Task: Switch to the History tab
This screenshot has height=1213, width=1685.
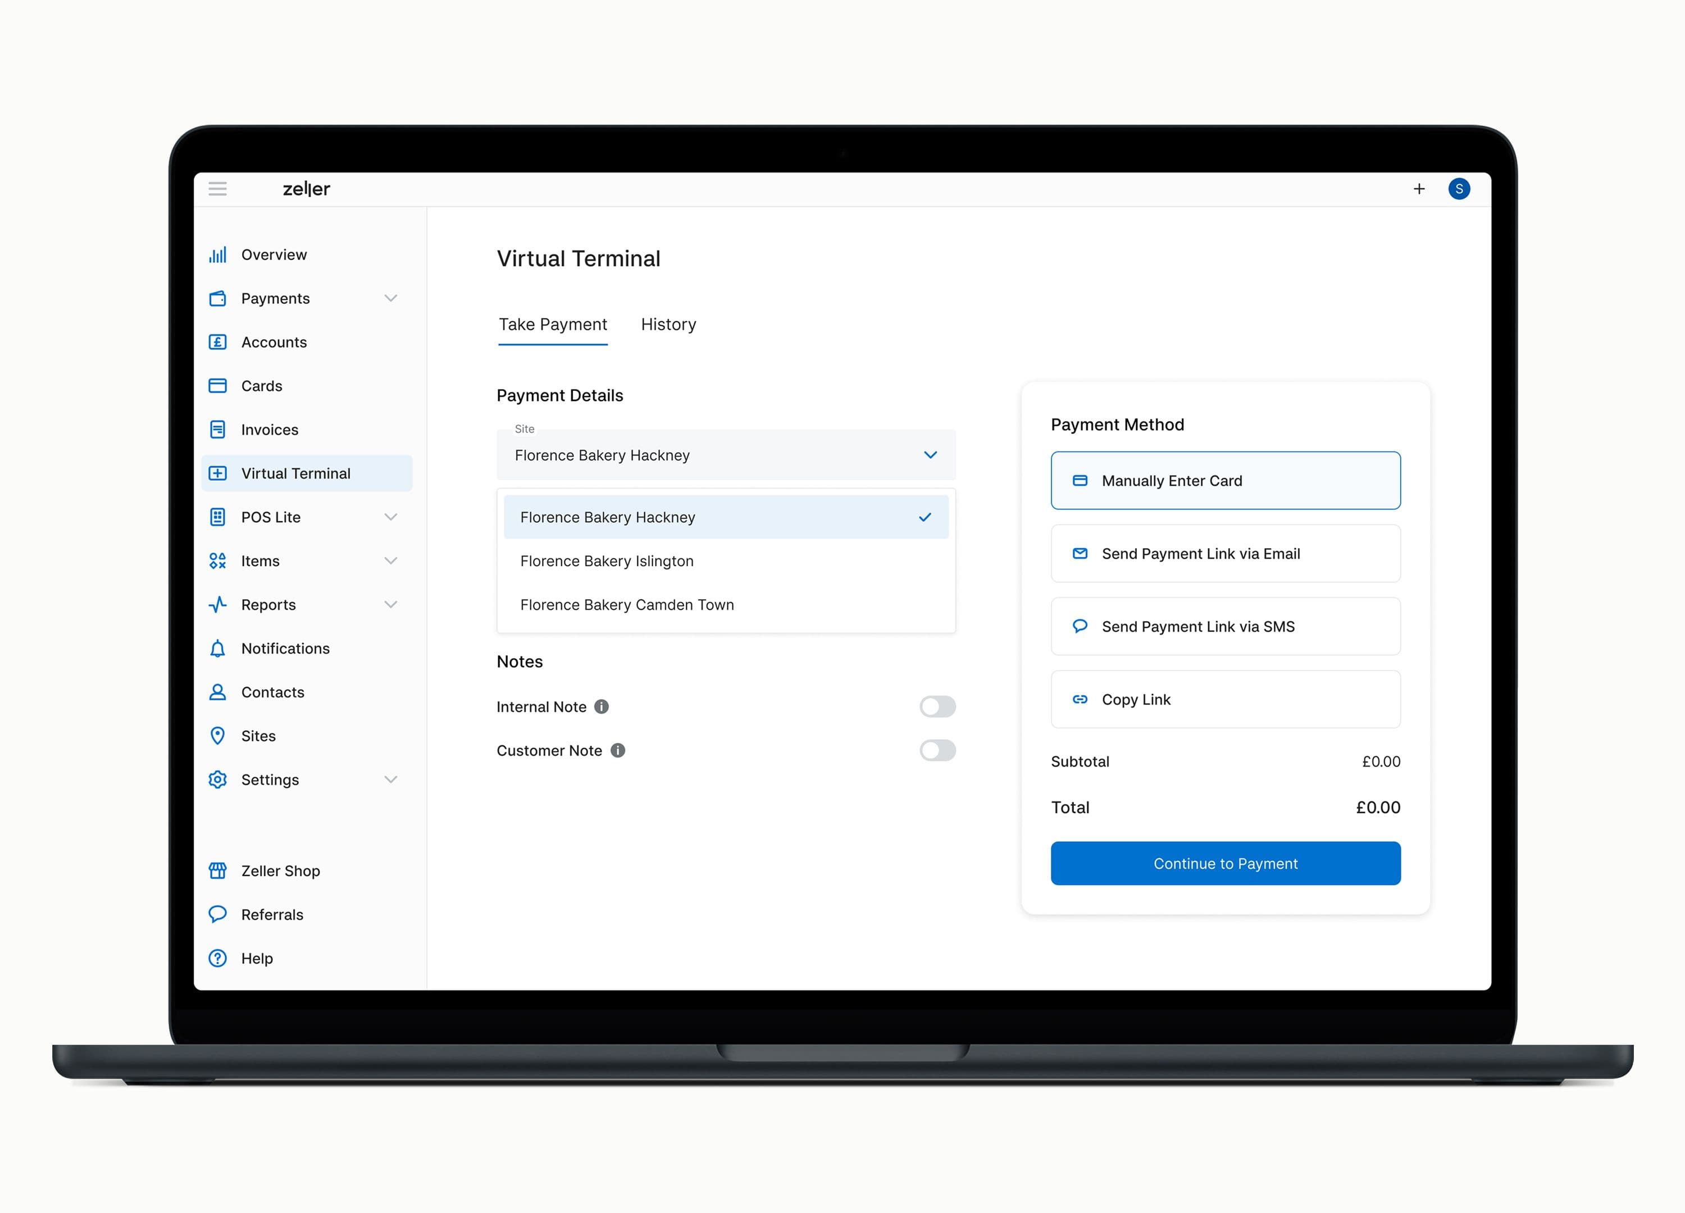Action: pyautogui.click(x=668, y=325)
